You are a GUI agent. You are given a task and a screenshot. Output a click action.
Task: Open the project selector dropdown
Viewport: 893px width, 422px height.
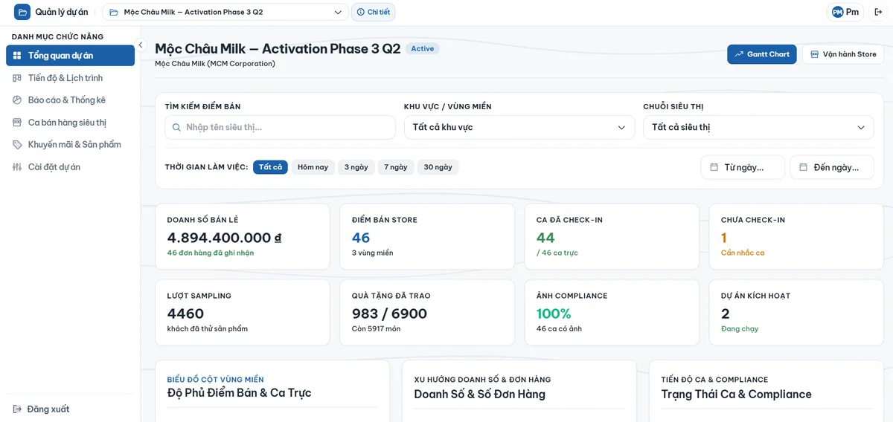(225, 12)
